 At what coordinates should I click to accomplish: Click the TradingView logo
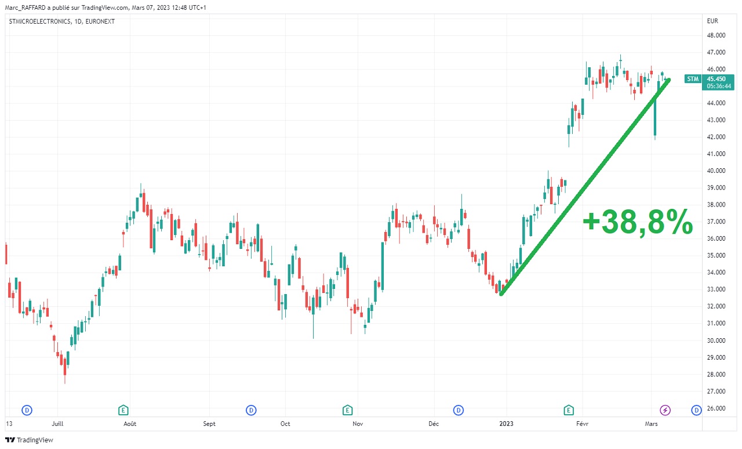29,440
